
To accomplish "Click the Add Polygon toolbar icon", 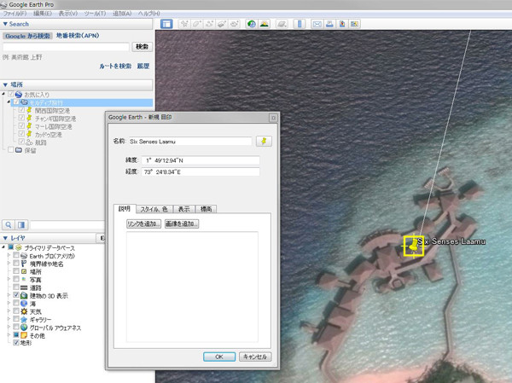I will tap(197, 24).
